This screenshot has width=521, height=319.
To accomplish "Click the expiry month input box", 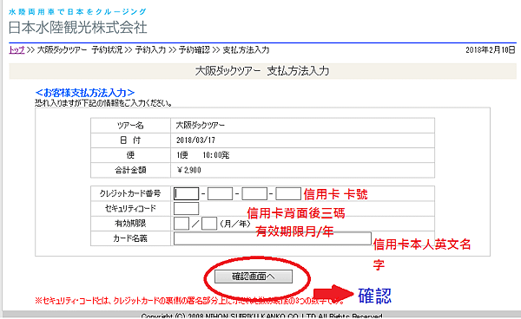I will 181,224.
